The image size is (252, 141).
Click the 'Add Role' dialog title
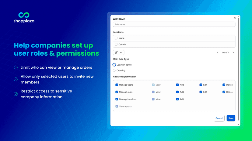pos(119,19)
